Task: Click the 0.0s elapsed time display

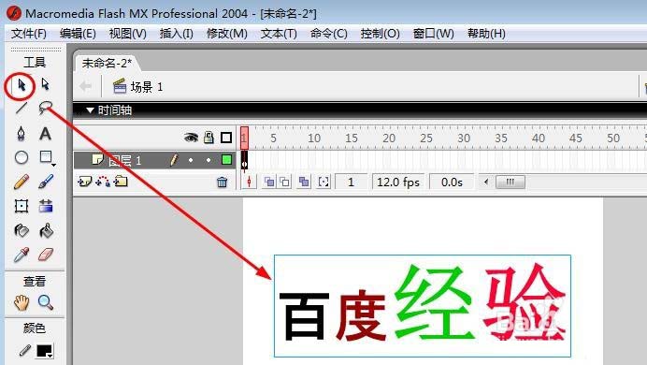Action: pyautogui.click(x=452, y=182)
